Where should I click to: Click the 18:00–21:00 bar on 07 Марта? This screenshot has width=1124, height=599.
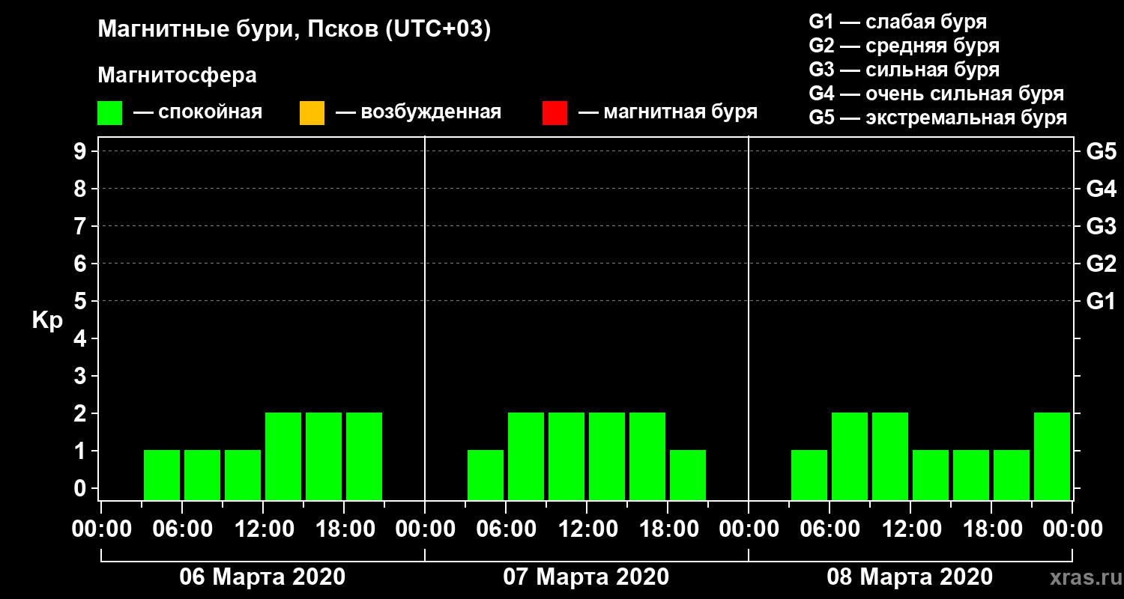688,475
